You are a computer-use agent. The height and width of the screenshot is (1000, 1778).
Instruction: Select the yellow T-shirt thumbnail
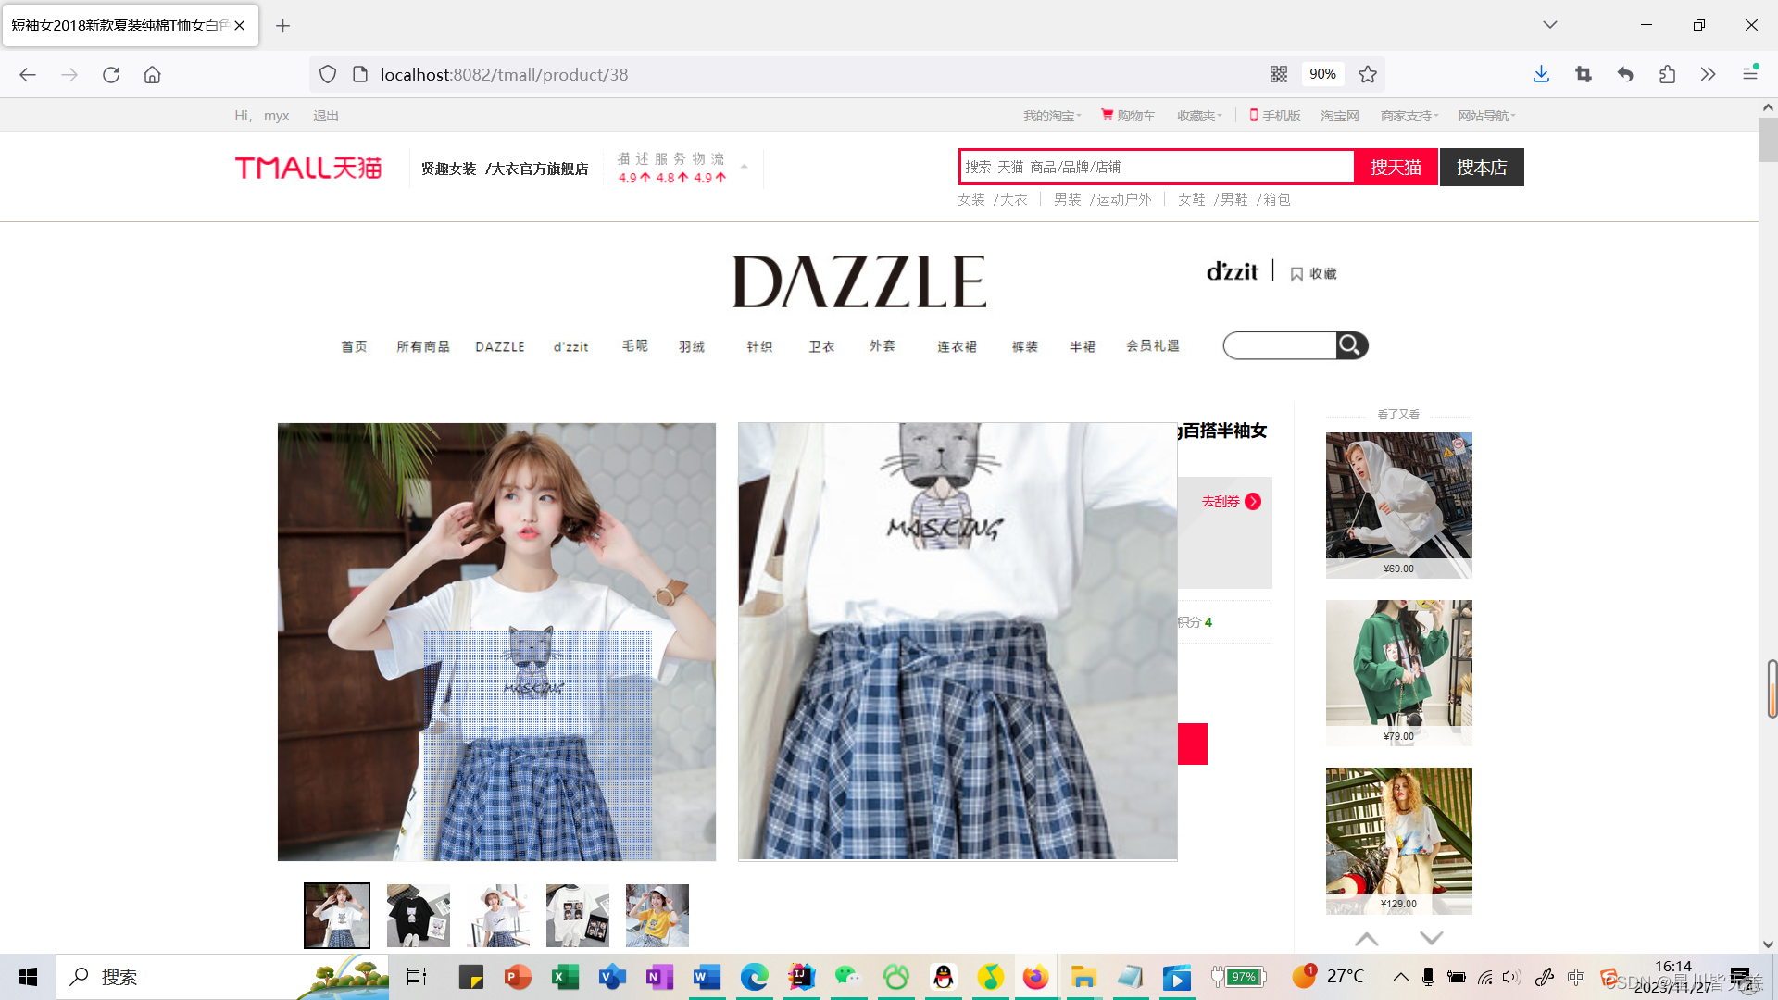point(657,916)
